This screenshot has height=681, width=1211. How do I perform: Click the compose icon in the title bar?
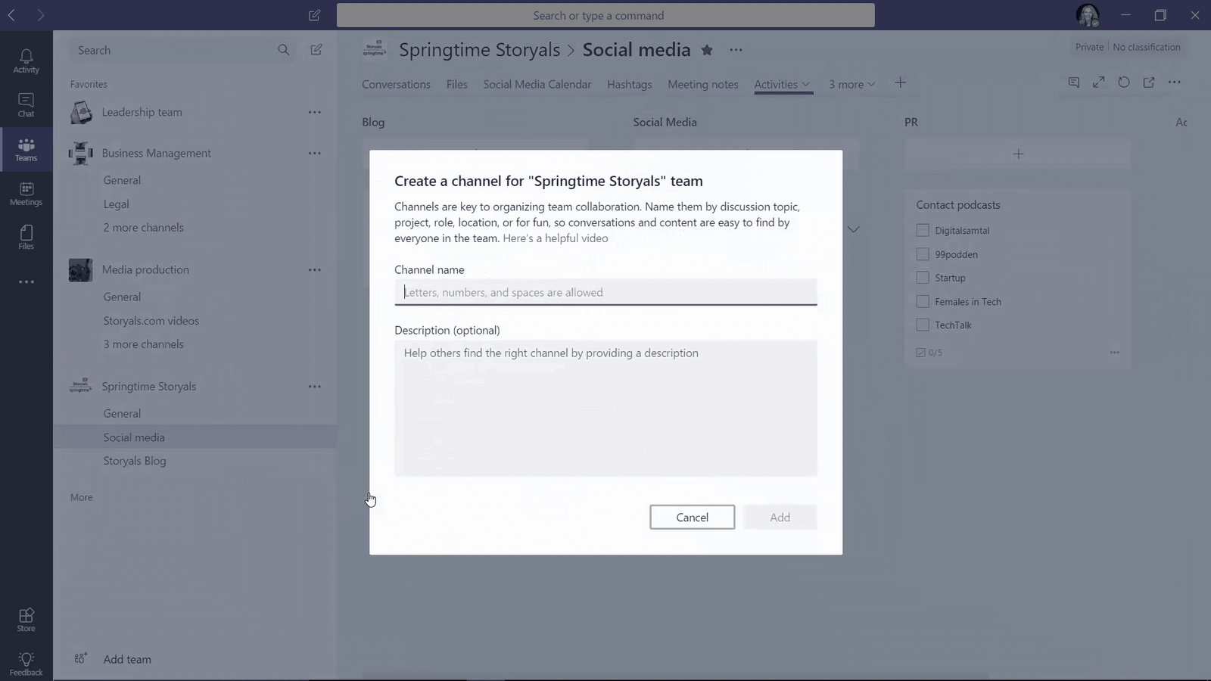click(314, 15)
